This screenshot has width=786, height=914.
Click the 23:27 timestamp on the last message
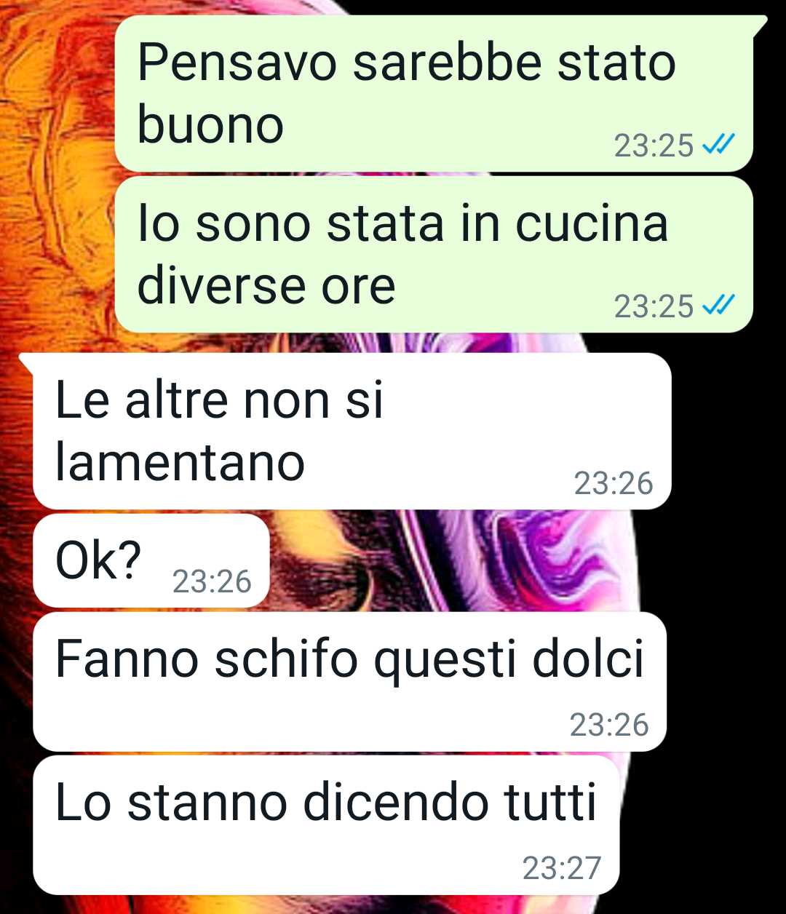click(x=562, y=868)
